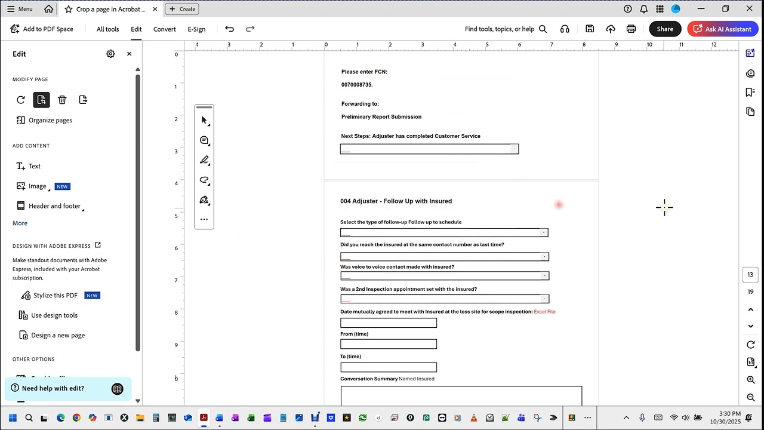Screen dimensions: 764x430
Task: Open the hamburger Menu
Action: click(20, 9)
